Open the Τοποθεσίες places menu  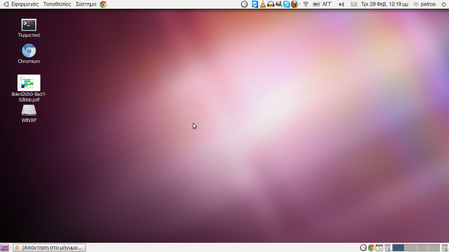tap(57, 4)
